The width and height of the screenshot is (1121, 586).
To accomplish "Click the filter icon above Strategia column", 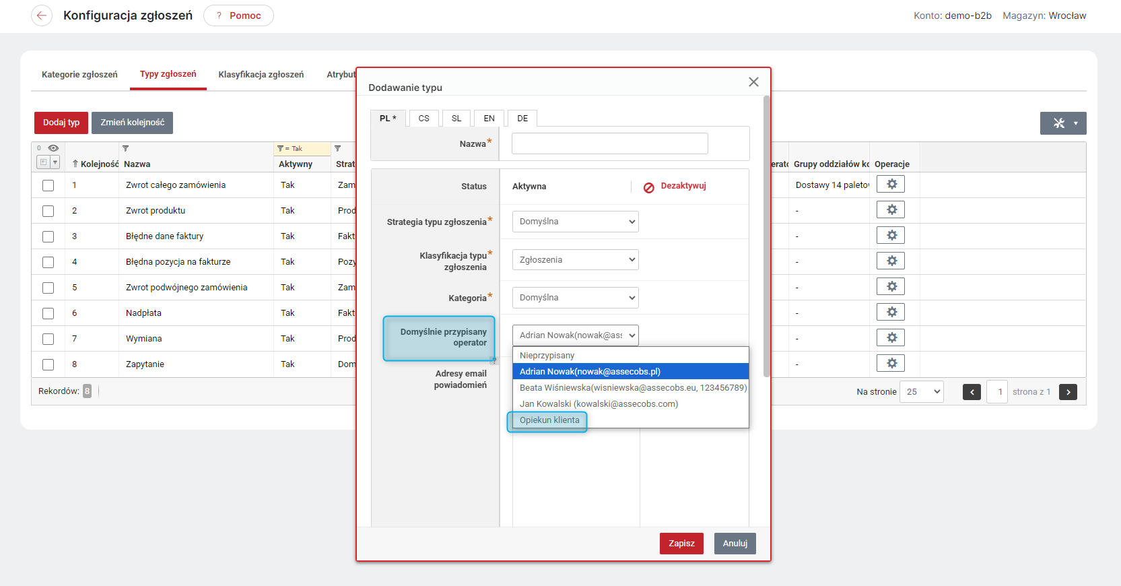I will click(x=337, y=148).
